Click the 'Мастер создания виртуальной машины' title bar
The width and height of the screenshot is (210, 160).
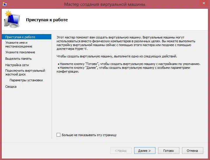pyautogui.click(x=105, y=4)
